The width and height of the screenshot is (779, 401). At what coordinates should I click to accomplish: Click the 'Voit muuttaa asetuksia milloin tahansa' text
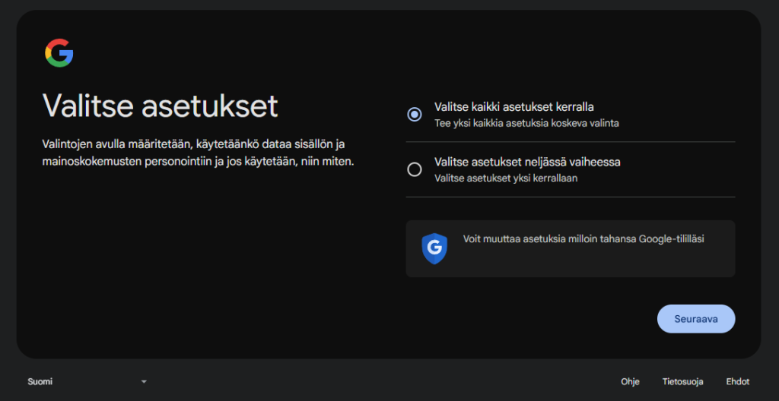click(x=583, y=238)
